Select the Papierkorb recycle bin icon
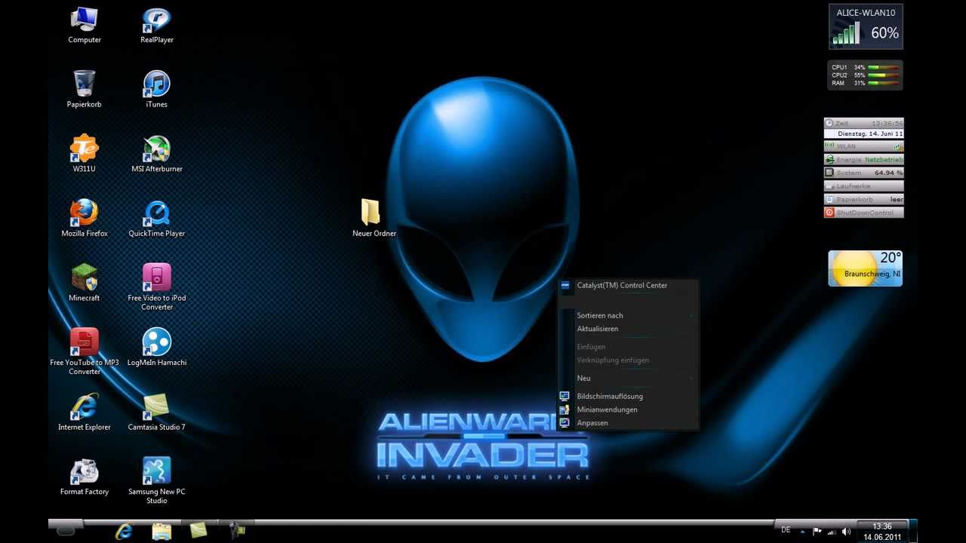Viewport: 966px width, 543px height. pyautogui.click(x=85, y=89)
